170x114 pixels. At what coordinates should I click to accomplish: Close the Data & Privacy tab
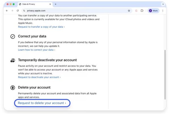pyautogui.click(x=50, y=4)
